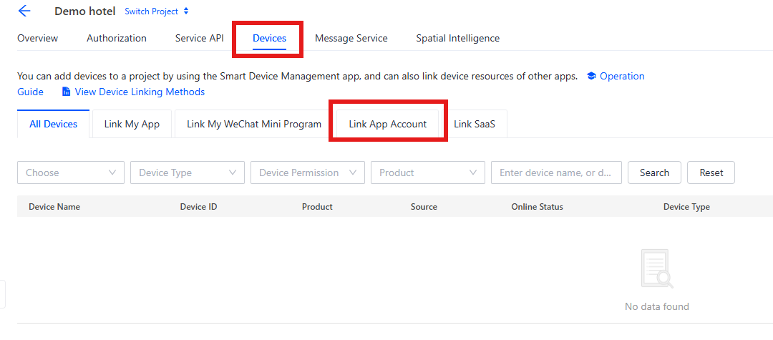Click the Search button

click(x=654, y=173)
